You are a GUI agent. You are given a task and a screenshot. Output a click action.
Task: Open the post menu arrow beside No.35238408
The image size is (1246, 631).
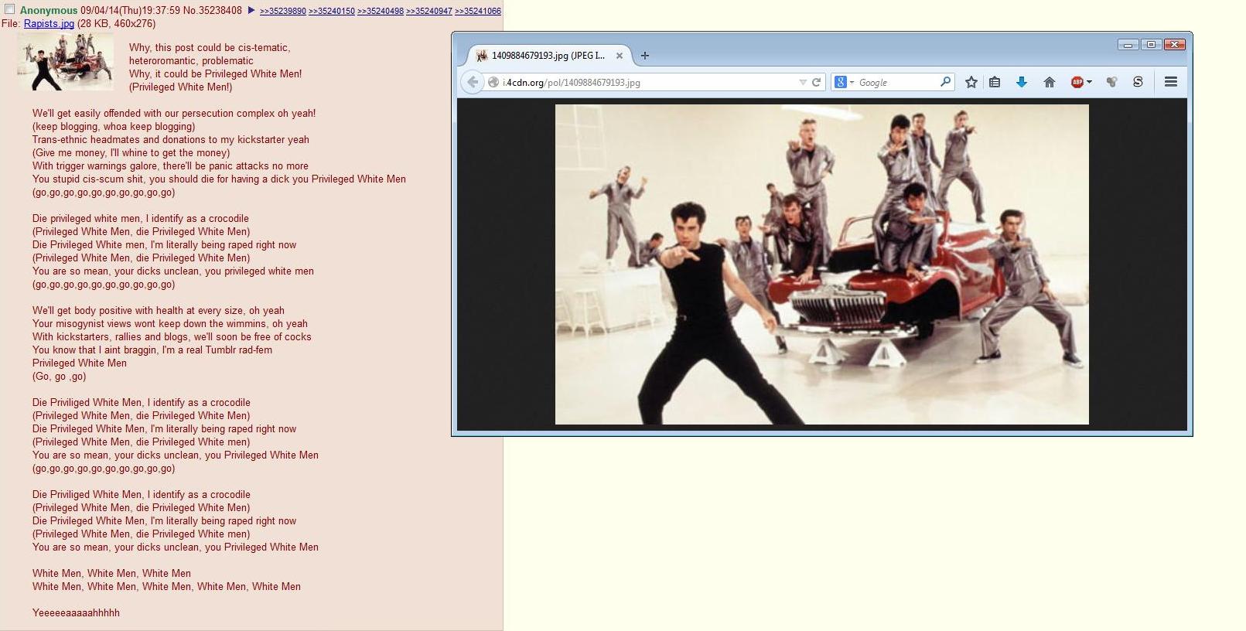tap(251, 11)
